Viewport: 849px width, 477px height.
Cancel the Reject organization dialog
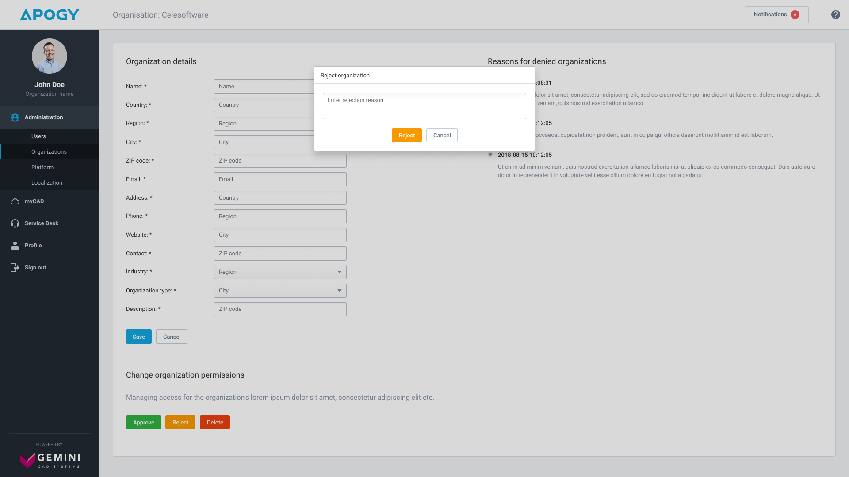(x=441, y=136)
